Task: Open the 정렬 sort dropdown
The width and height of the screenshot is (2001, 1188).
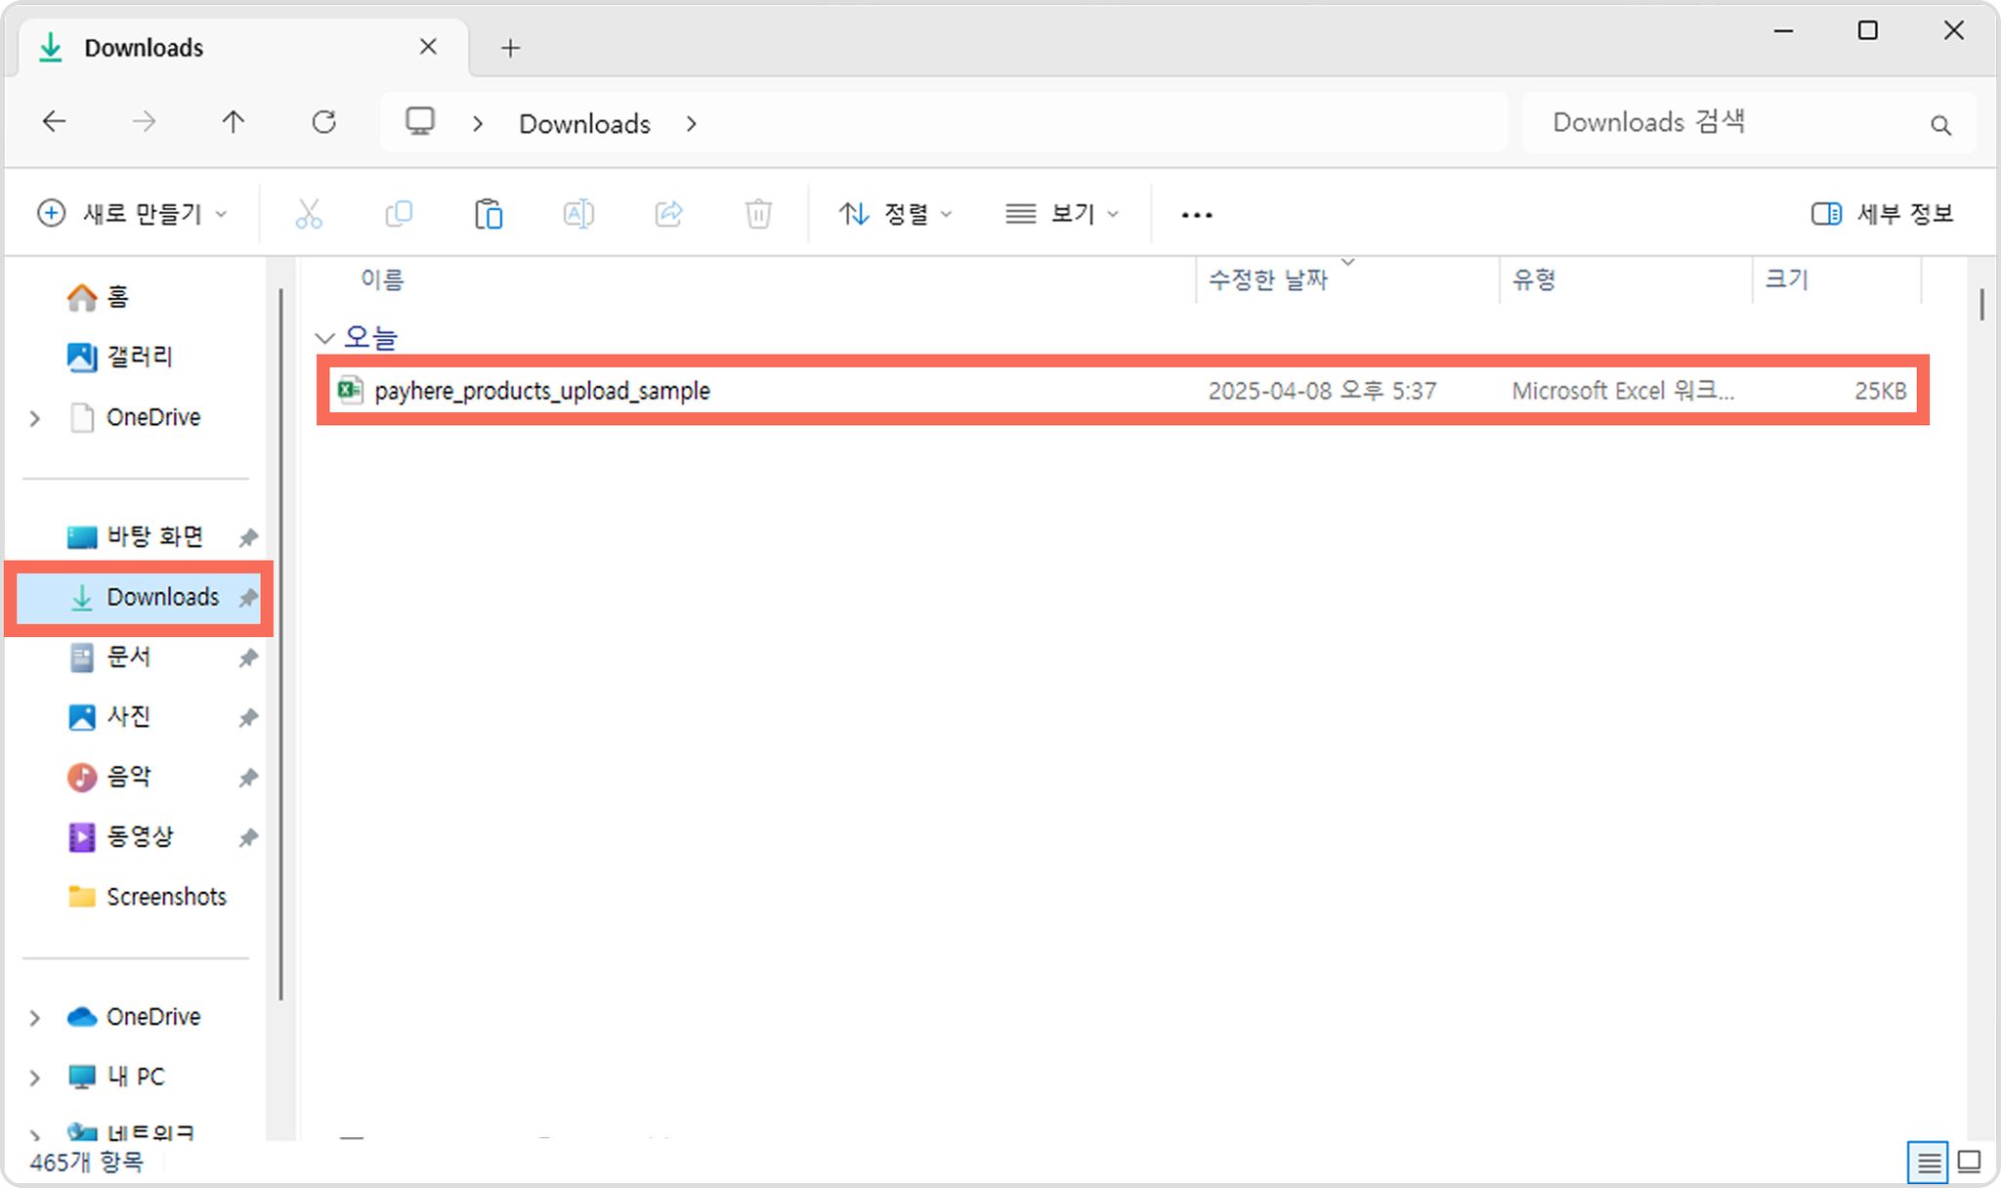Action: coord(895,214)
